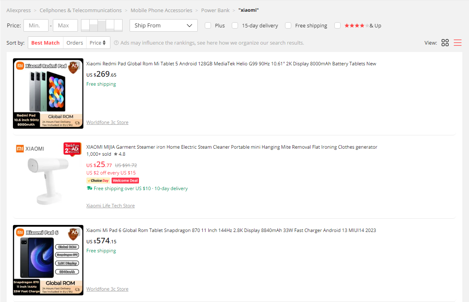Open the Ship From dropdown

163,25
